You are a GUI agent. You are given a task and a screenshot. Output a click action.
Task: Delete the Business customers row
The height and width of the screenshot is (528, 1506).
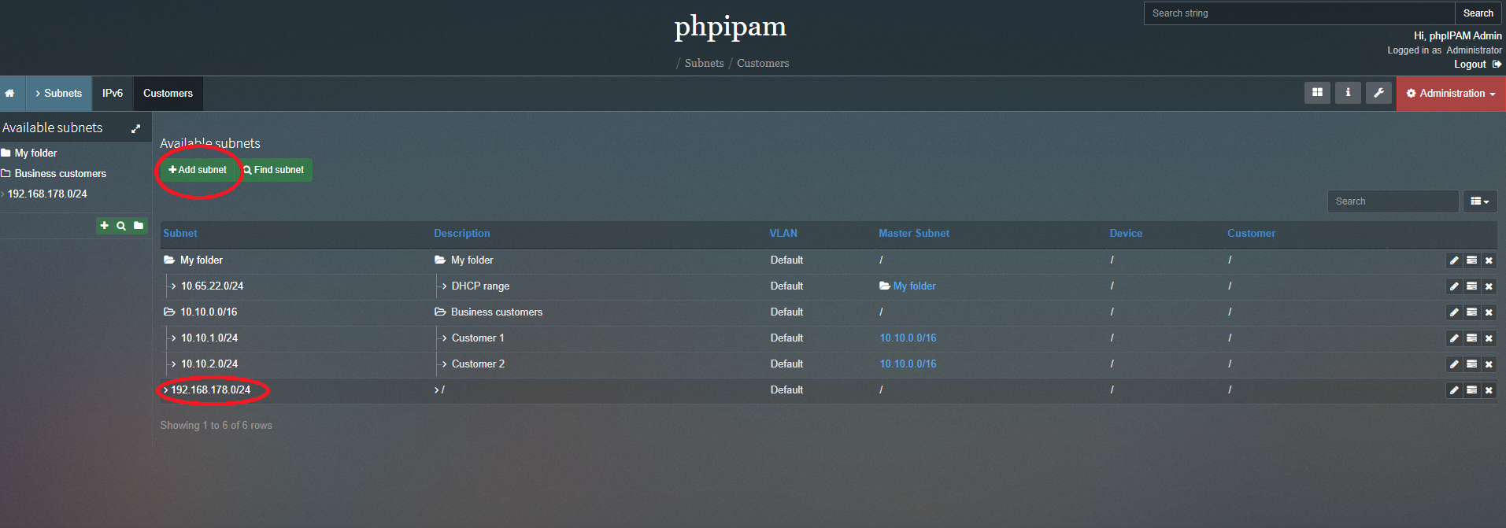click(x=1489, y=312)
